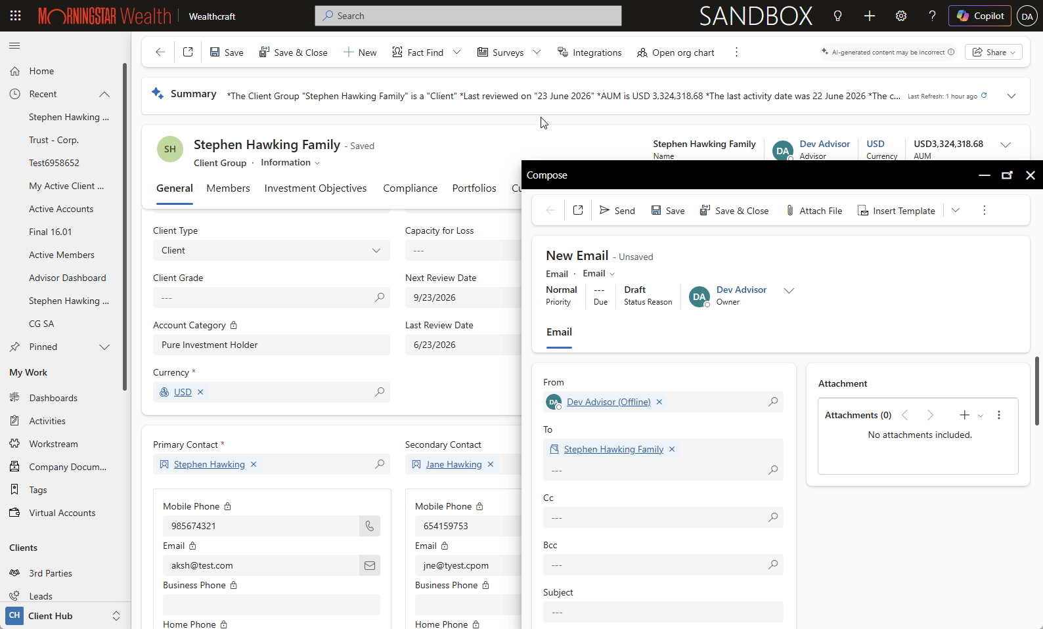The image size is (1043, 629).
Task: Open the Information form selector
Action: (290, 163)
